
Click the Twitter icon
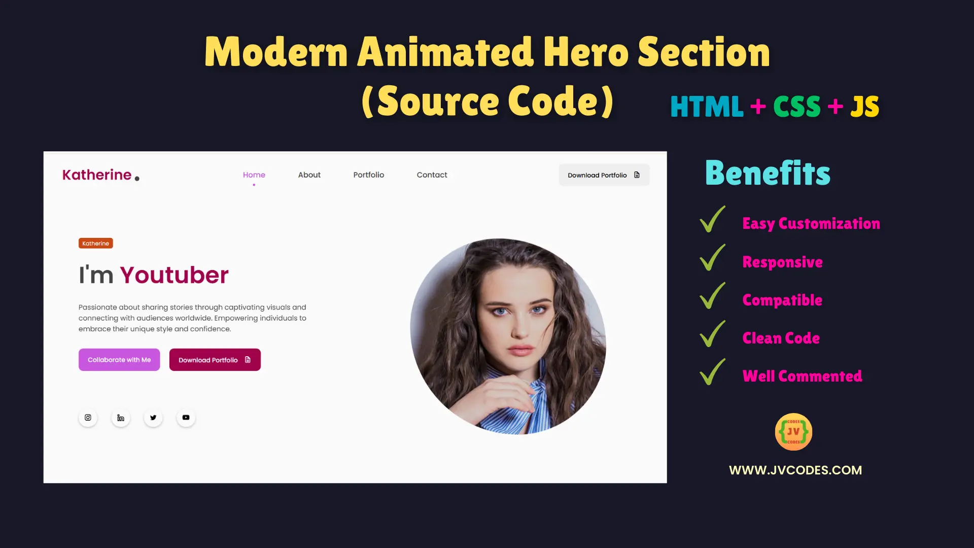coord(153,417)
